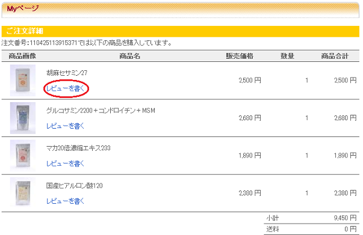Select the マカ20倍濃縮エキス233 product image
This screenshot has height=235, width=363.
23,155
